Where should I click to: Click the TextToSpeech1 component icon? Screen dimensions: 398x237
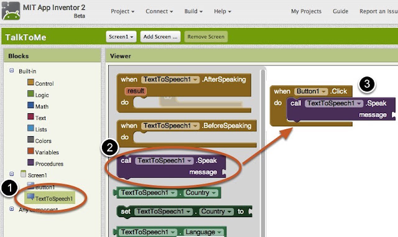(30, 197)
